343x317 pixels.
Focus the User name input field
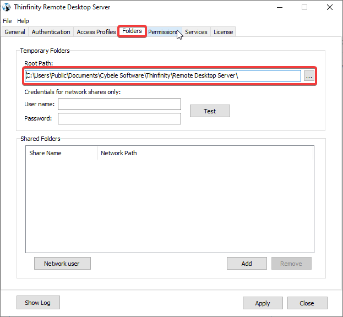click(119, 104)
